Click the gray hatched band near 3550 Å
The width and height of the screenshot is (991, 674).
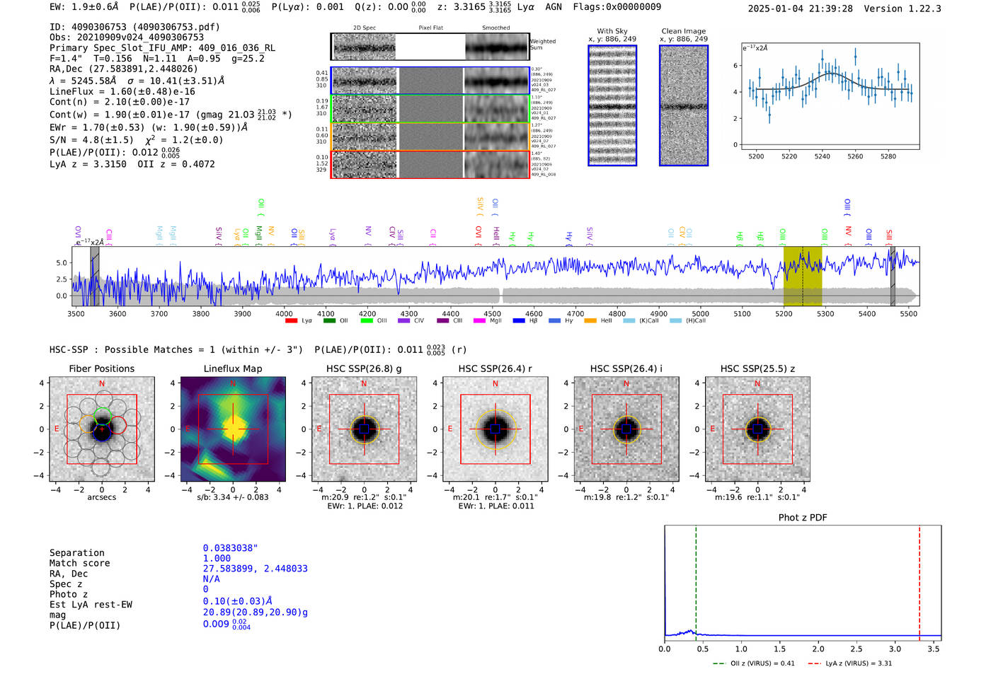click(x=95, y=277)
